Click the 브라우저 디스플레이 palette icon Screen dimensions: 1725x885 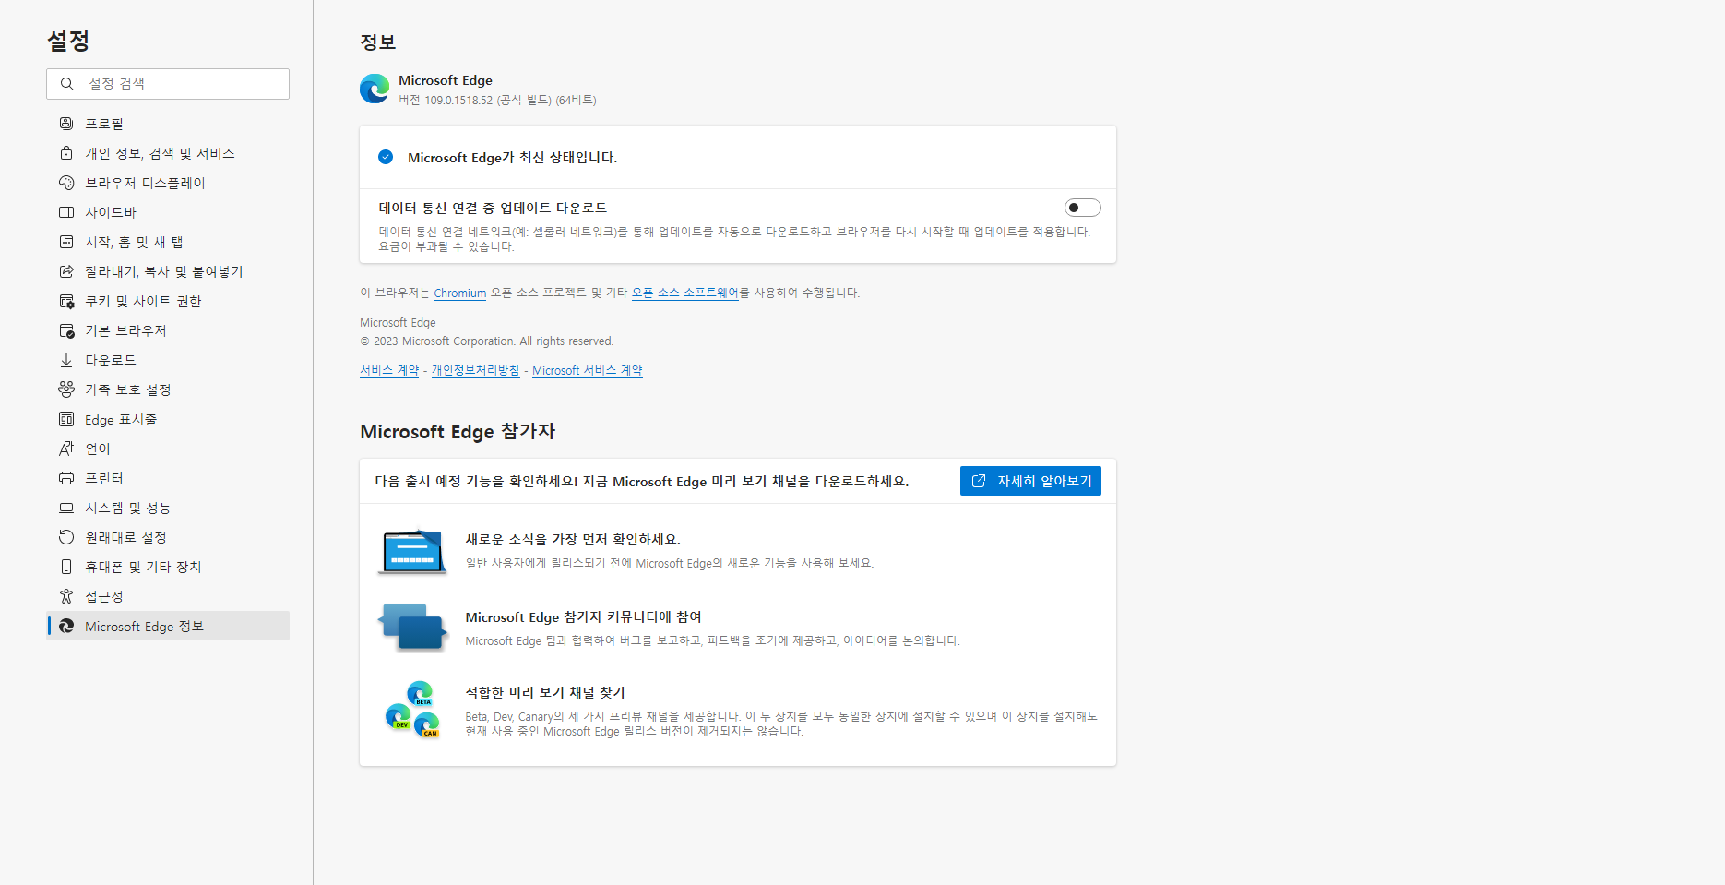66,183
